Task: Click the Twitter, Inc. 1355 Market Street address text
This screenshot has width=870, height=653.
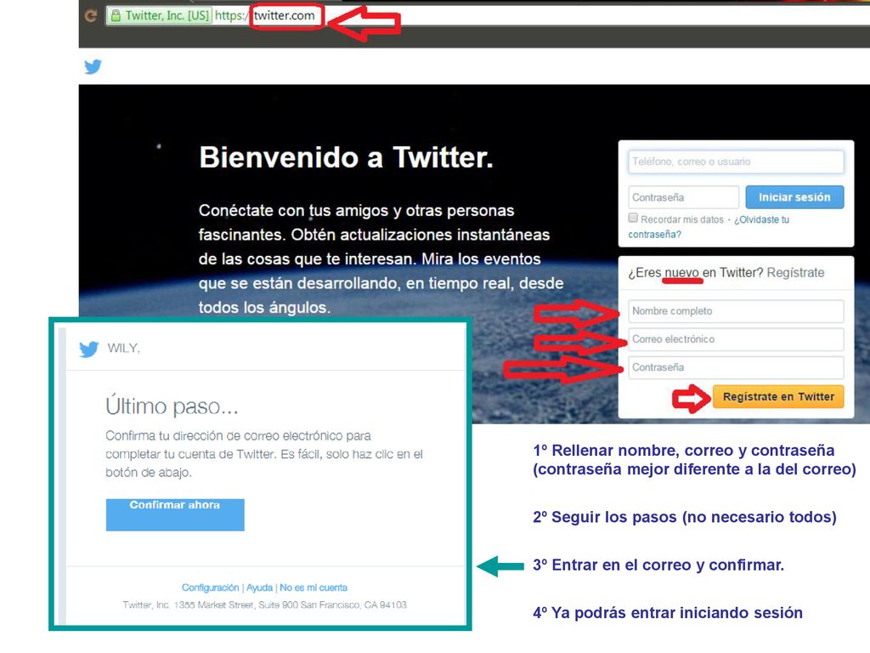Action: 265,605
